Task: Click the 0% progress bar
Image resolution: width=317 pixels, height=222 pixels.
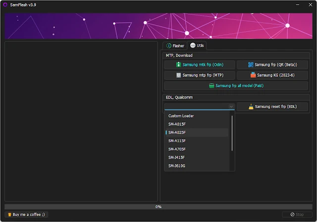Action: tap(158, 207)
